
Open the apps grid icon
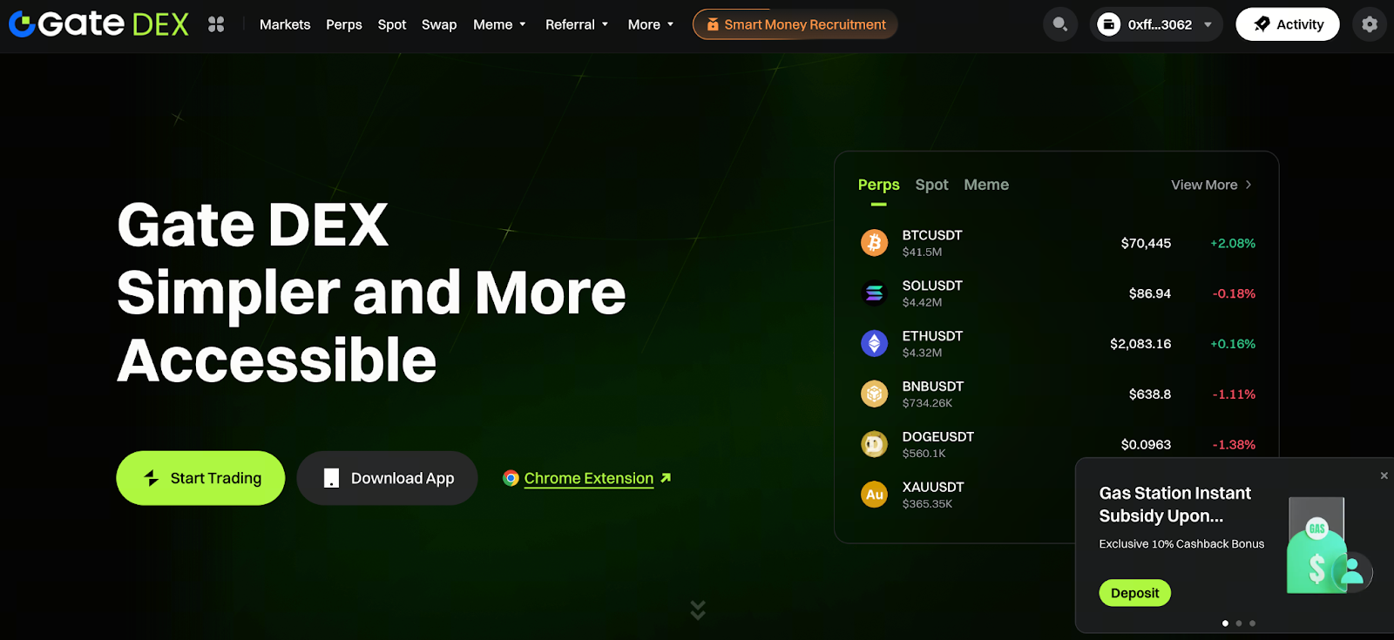pyautogui.click(x=216, y=24)
